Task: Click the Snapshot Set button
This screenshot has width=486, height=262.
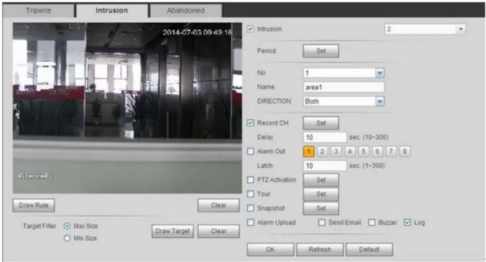Action: 321,208
